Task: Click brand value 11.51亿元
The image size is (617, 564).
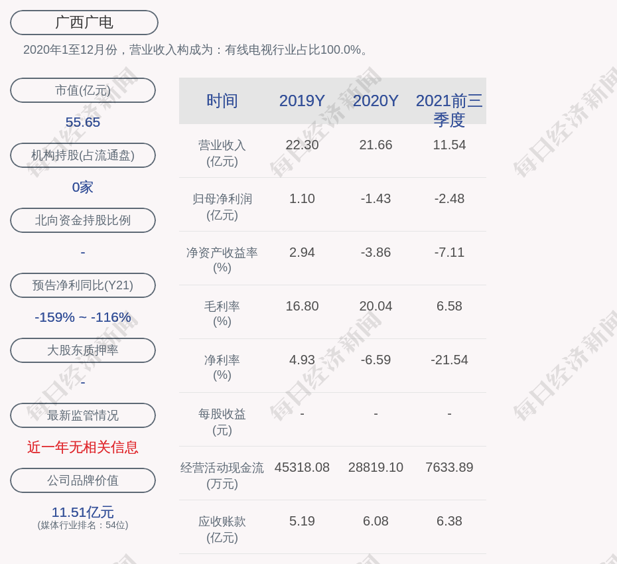Action: [x=83, y=512]
